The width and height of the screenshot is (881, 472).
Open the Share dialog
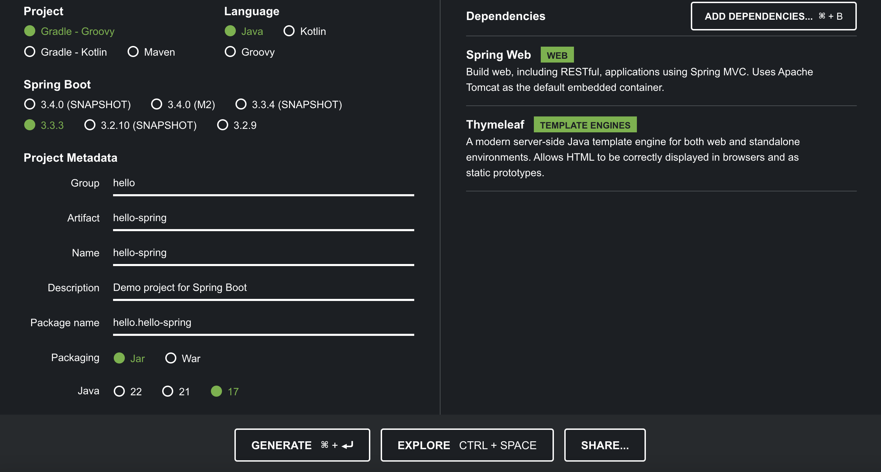coord(604,445)
